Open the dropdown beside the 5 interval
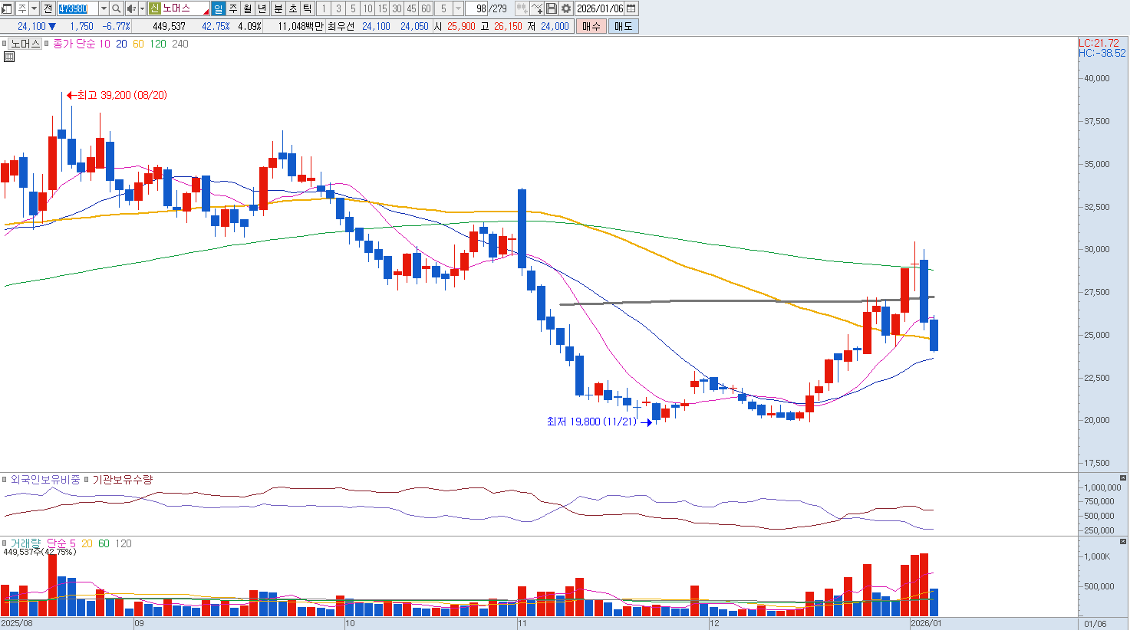The width and height of the screenshot is (1130, 630). pos(458,8)
